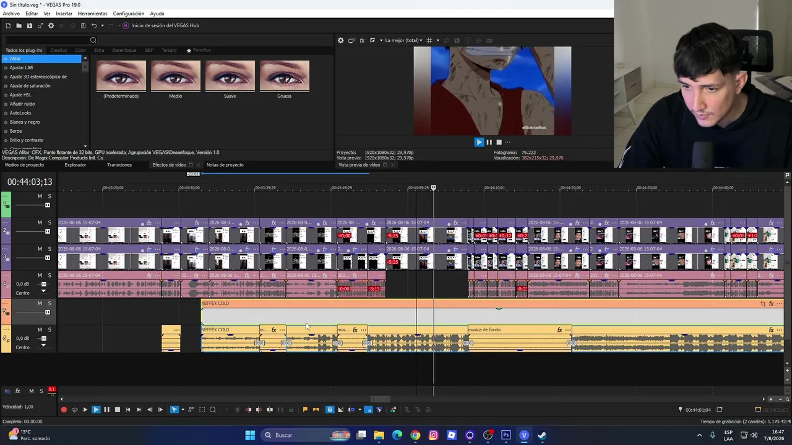The image size is (792, 445).
Task: Start recording with the red record button
Action: 64,410
